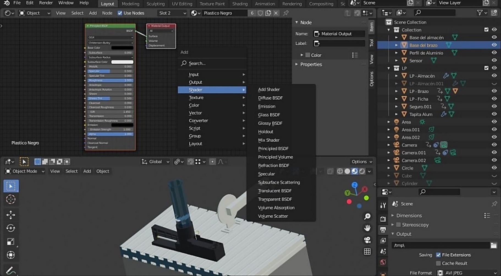Screen dimensions: 501x276
Task: Unlink material with the X icon
Action: click(x=276, y=13)
